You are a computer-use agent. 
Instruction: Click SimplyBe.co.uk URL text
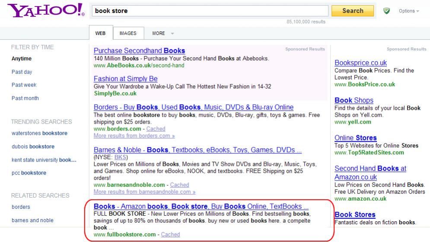point(115,94)
